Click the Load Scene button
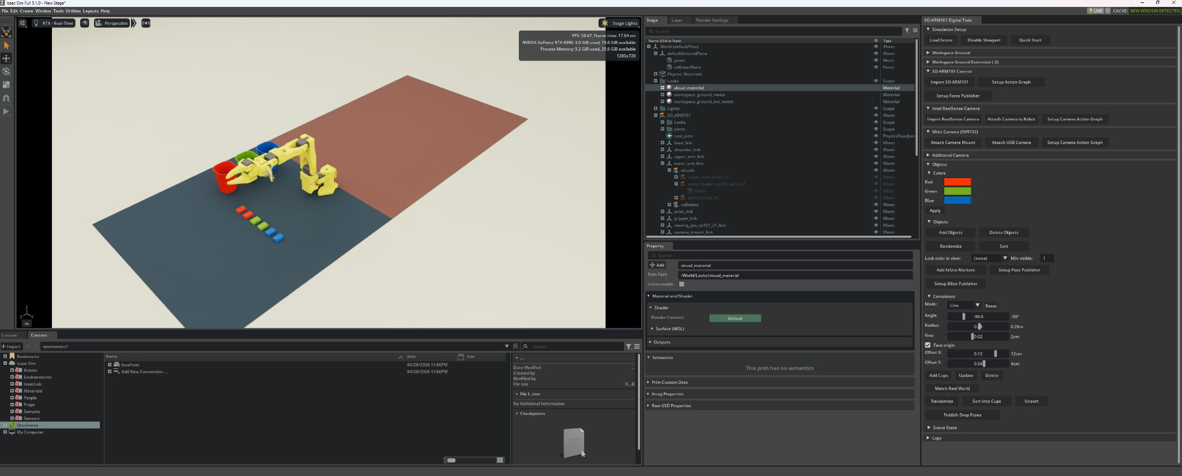Image resolution: width=1182 pixels, height=476 pixels. click(x=941, y=40)
